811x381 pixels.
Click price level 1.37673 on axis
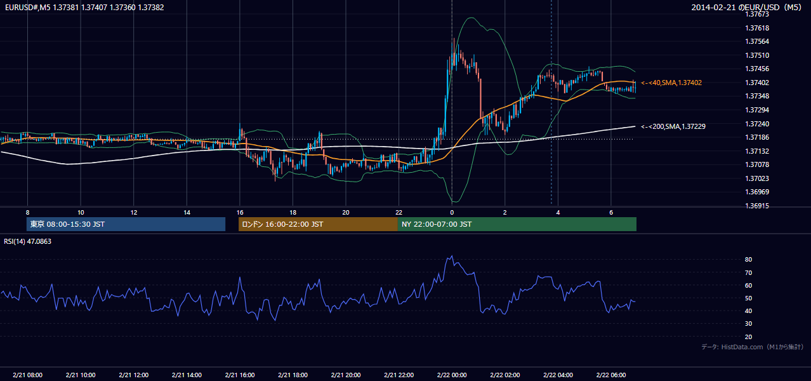pyautogui.click(x=758, y=14)
